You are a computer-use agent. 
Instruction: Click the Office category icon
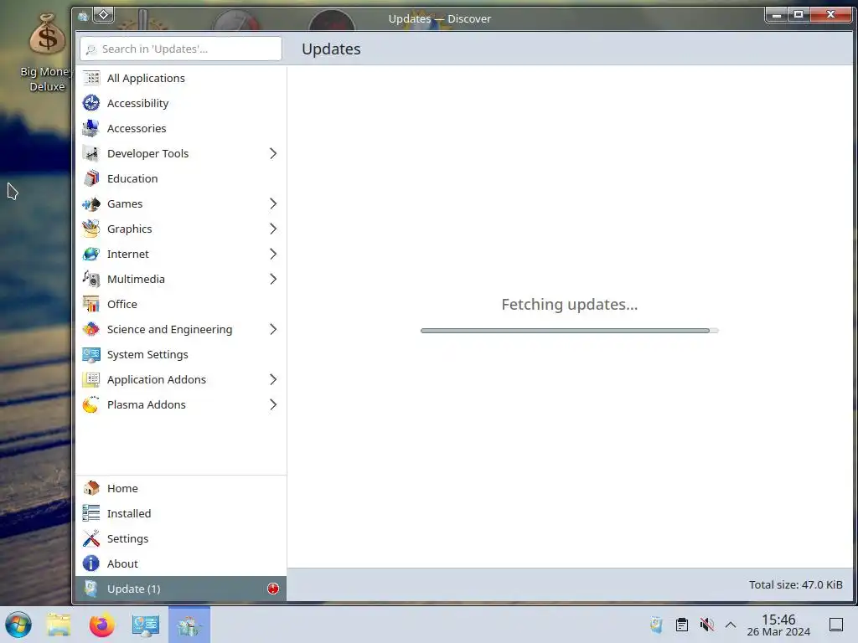point(91,305)
